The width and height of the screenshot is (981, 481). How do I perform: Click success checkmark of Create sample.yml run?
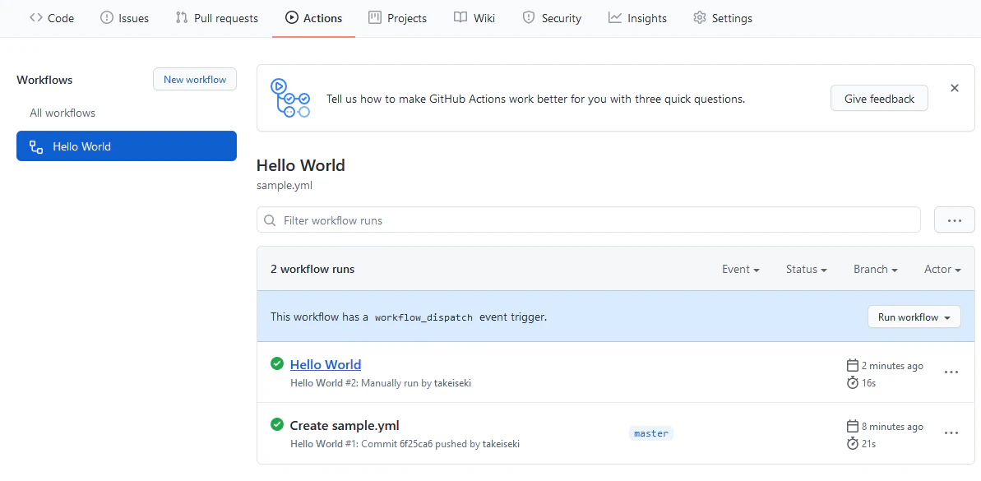click(x=276, y=425)
